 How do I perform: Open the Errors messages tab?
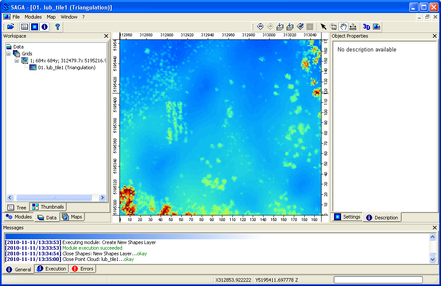point(82,269)
